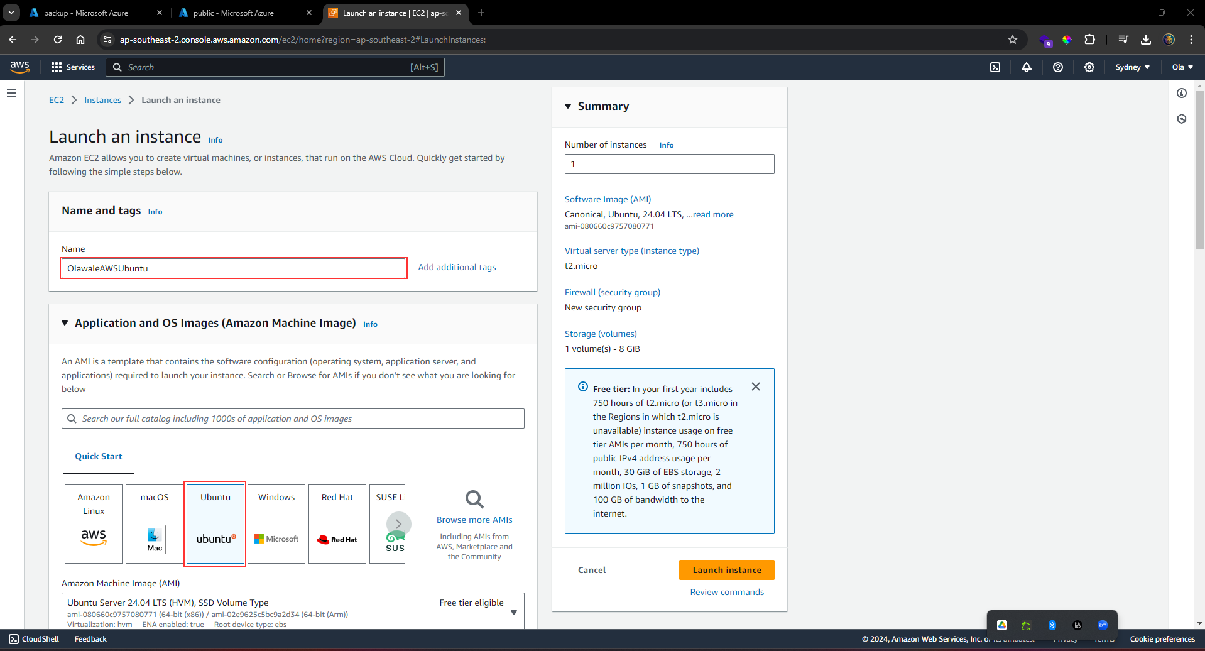Viewport: 1205px width, 651px height.
Task: Open a new browser tab
Action: tap(481, 13)
